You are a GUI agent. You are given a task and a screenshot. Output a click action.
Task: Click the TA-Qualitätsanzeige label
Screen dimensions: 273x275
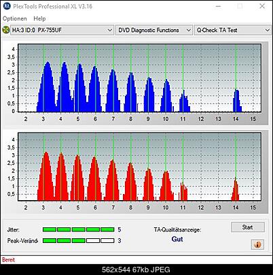(177, 229)
